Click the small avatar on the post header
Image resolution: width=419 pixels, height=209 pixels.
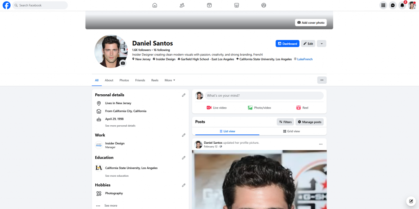198,145
